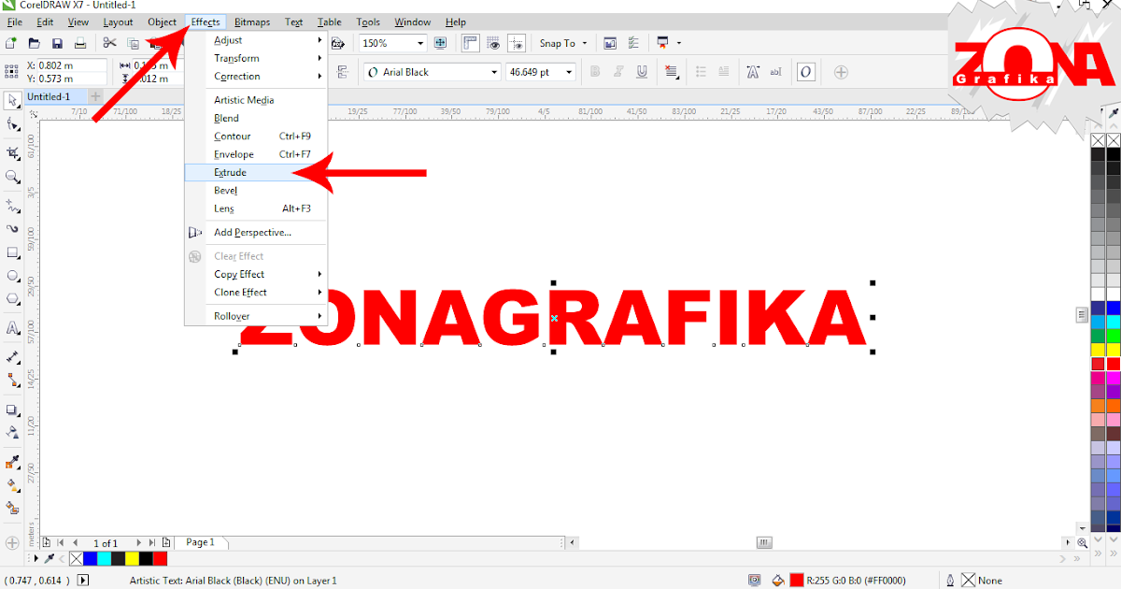Select the Artistic Media tool

point(13,228)
